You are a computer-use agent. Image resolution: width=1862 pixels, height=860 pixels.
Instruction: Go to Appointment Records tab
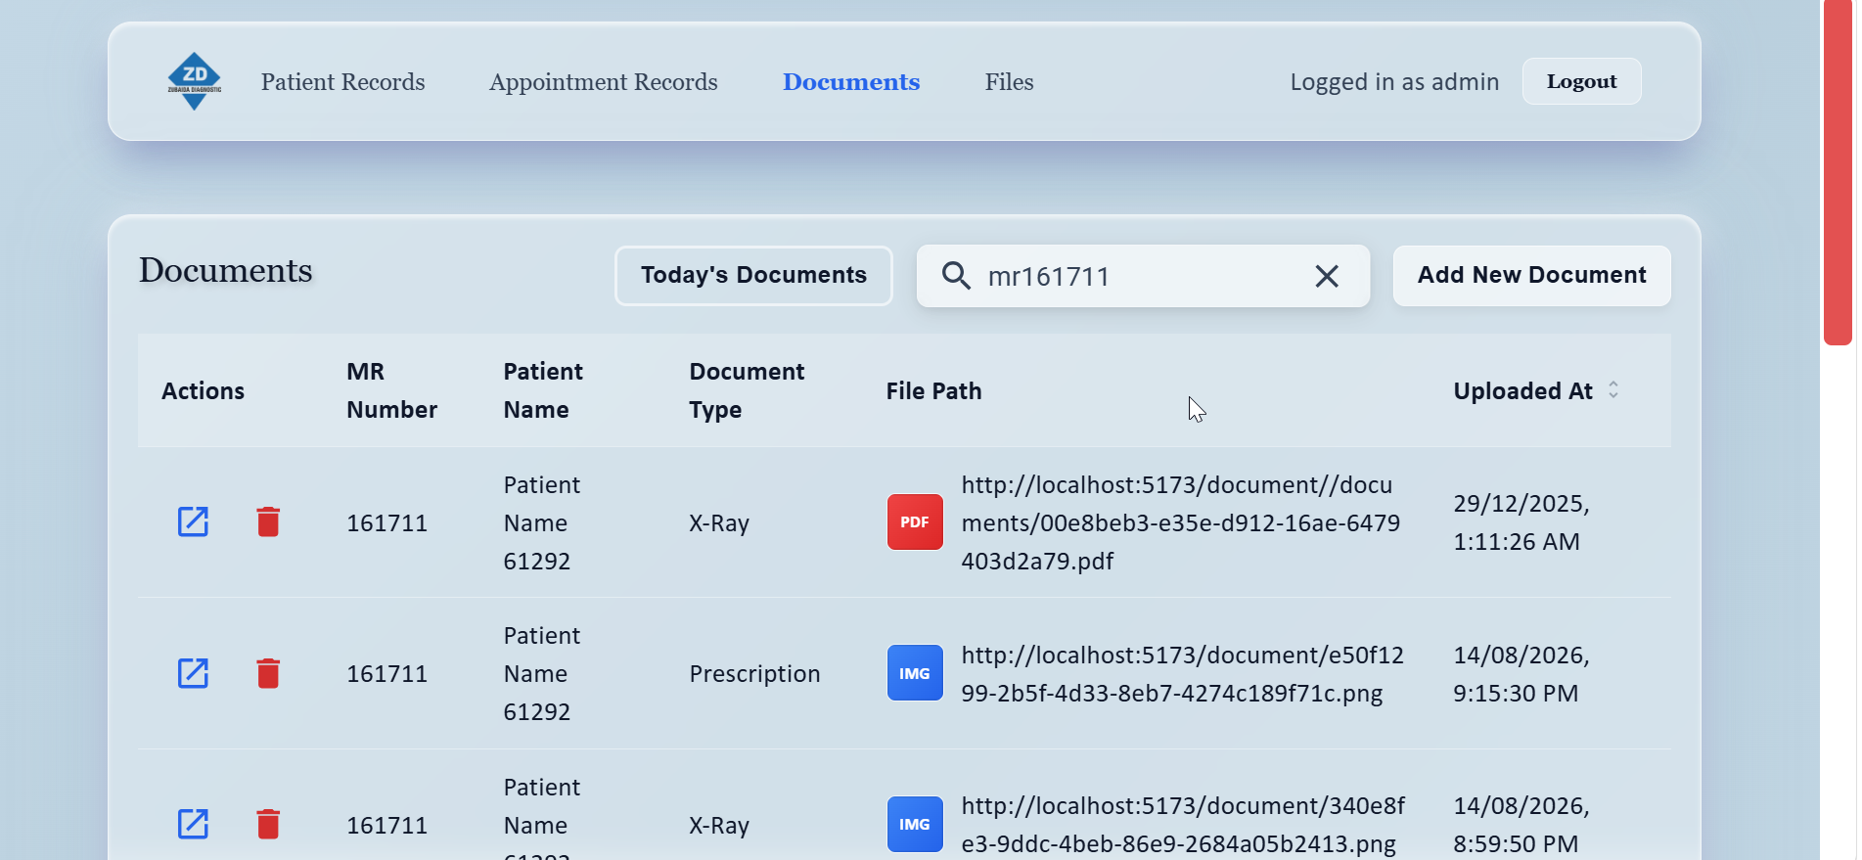click(x=604, y=82)
